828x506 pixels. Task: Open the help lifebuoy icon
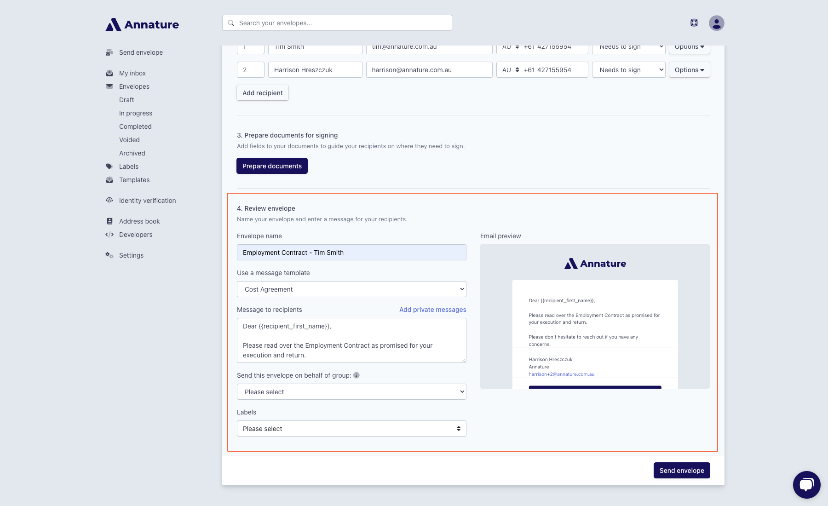click(x=694, y=23)
